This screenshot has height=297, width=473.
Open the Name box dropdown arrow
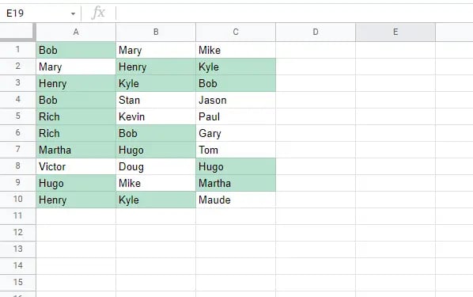coord(73,13)
